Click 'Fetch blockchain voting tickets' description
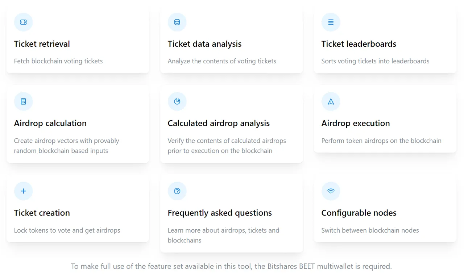Screen dimensions: 464x275 tap(58, 61)
